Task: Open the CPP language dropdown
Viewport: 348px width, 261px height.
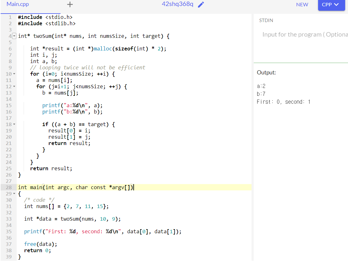Action: pos(331,5)
